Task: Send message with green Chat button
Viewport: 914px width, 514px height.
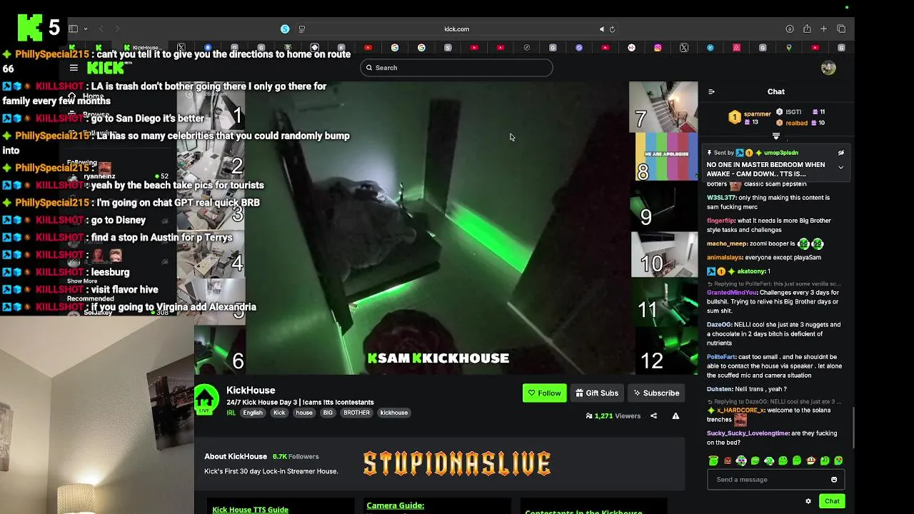Action: point(832,501)
